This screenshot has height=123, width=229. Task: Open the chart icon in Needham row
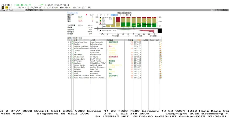click(161, 63)
